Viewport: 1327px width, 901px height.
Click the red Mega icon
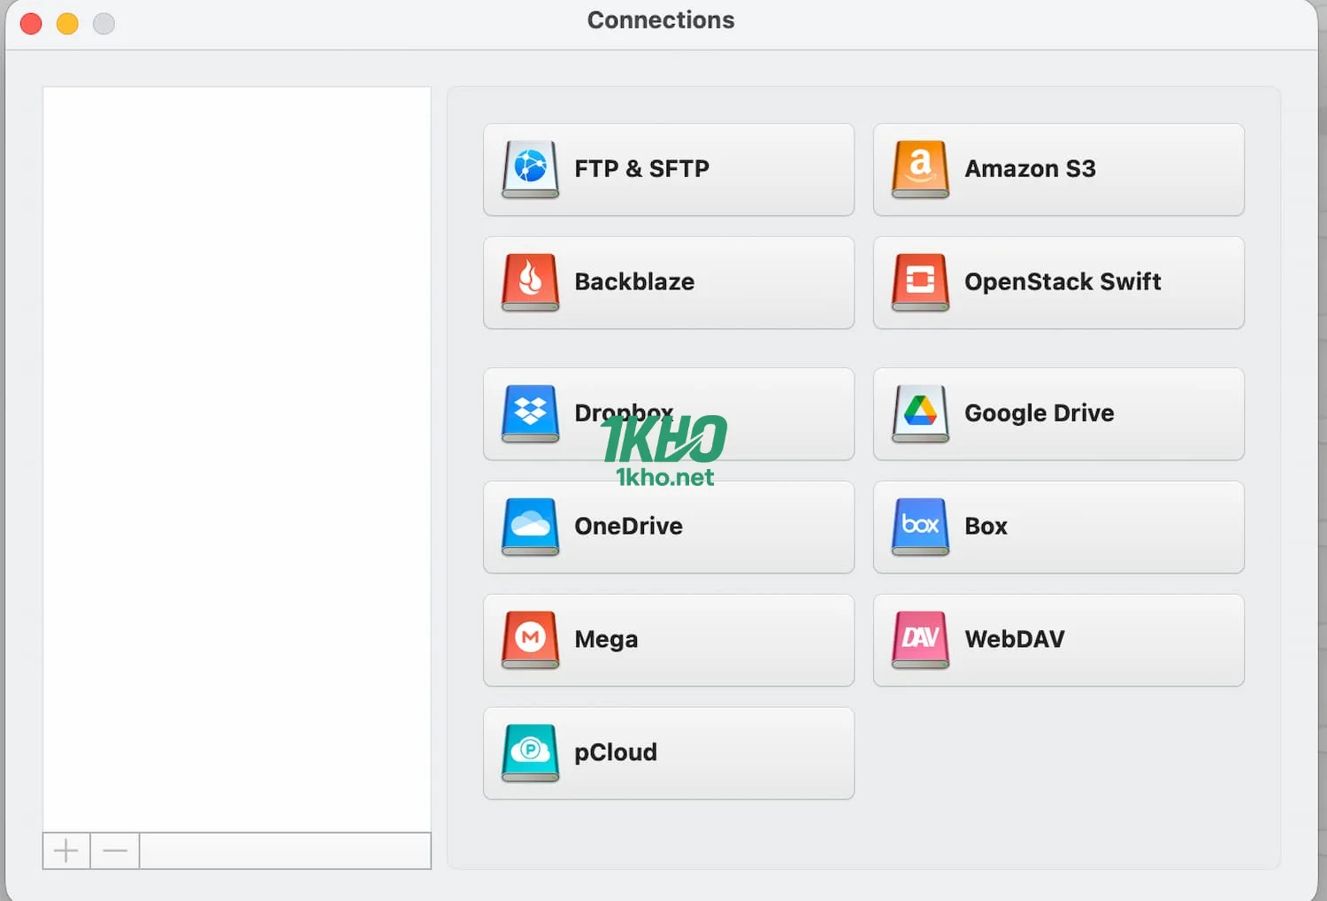530,639
